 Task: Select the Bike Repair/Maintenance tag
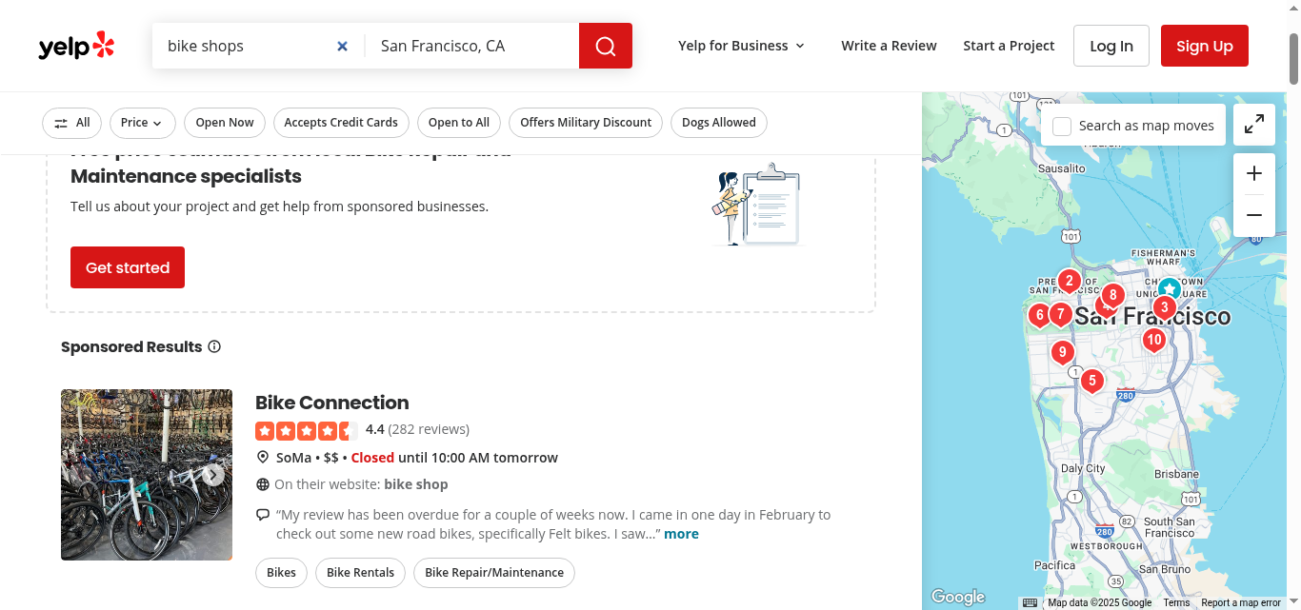point(494,573)
